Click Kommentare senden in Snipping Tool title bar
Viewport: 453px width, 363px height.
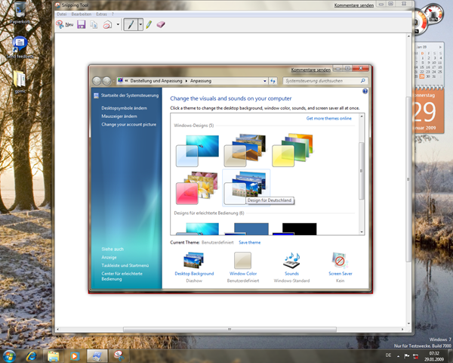(x=354, y=5)
